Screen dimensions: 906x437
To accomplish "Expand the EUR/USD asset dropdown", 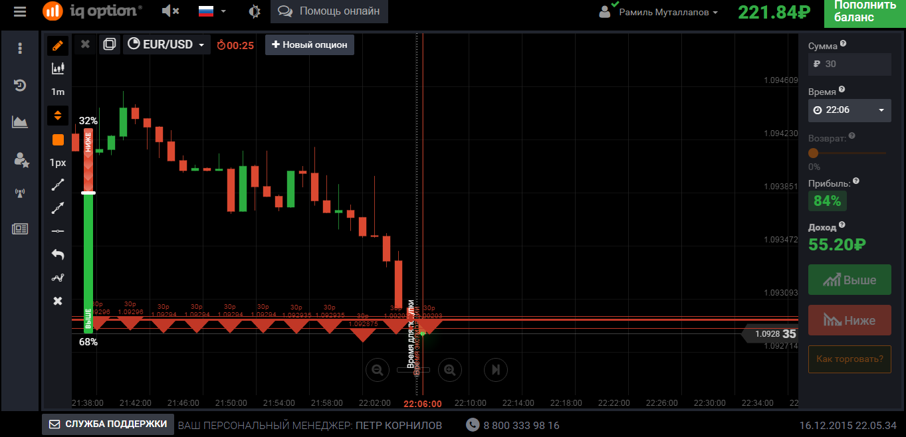I will tap(167, 44).
